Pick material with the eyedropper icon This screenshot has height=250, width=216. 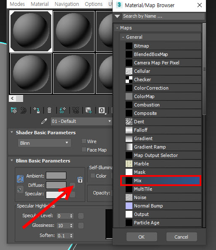[x=44, y=121]
